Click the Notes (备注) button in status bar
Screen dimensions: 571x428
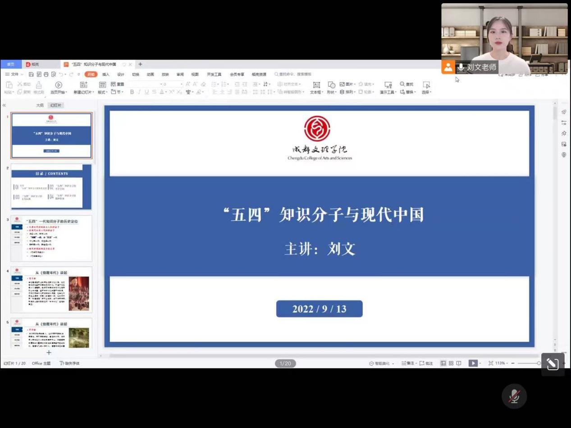408,363
